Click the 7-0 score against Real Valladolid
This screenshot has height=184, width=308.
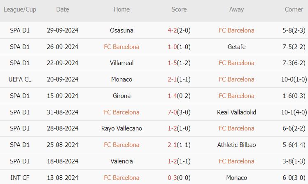[x=172, y=112]
